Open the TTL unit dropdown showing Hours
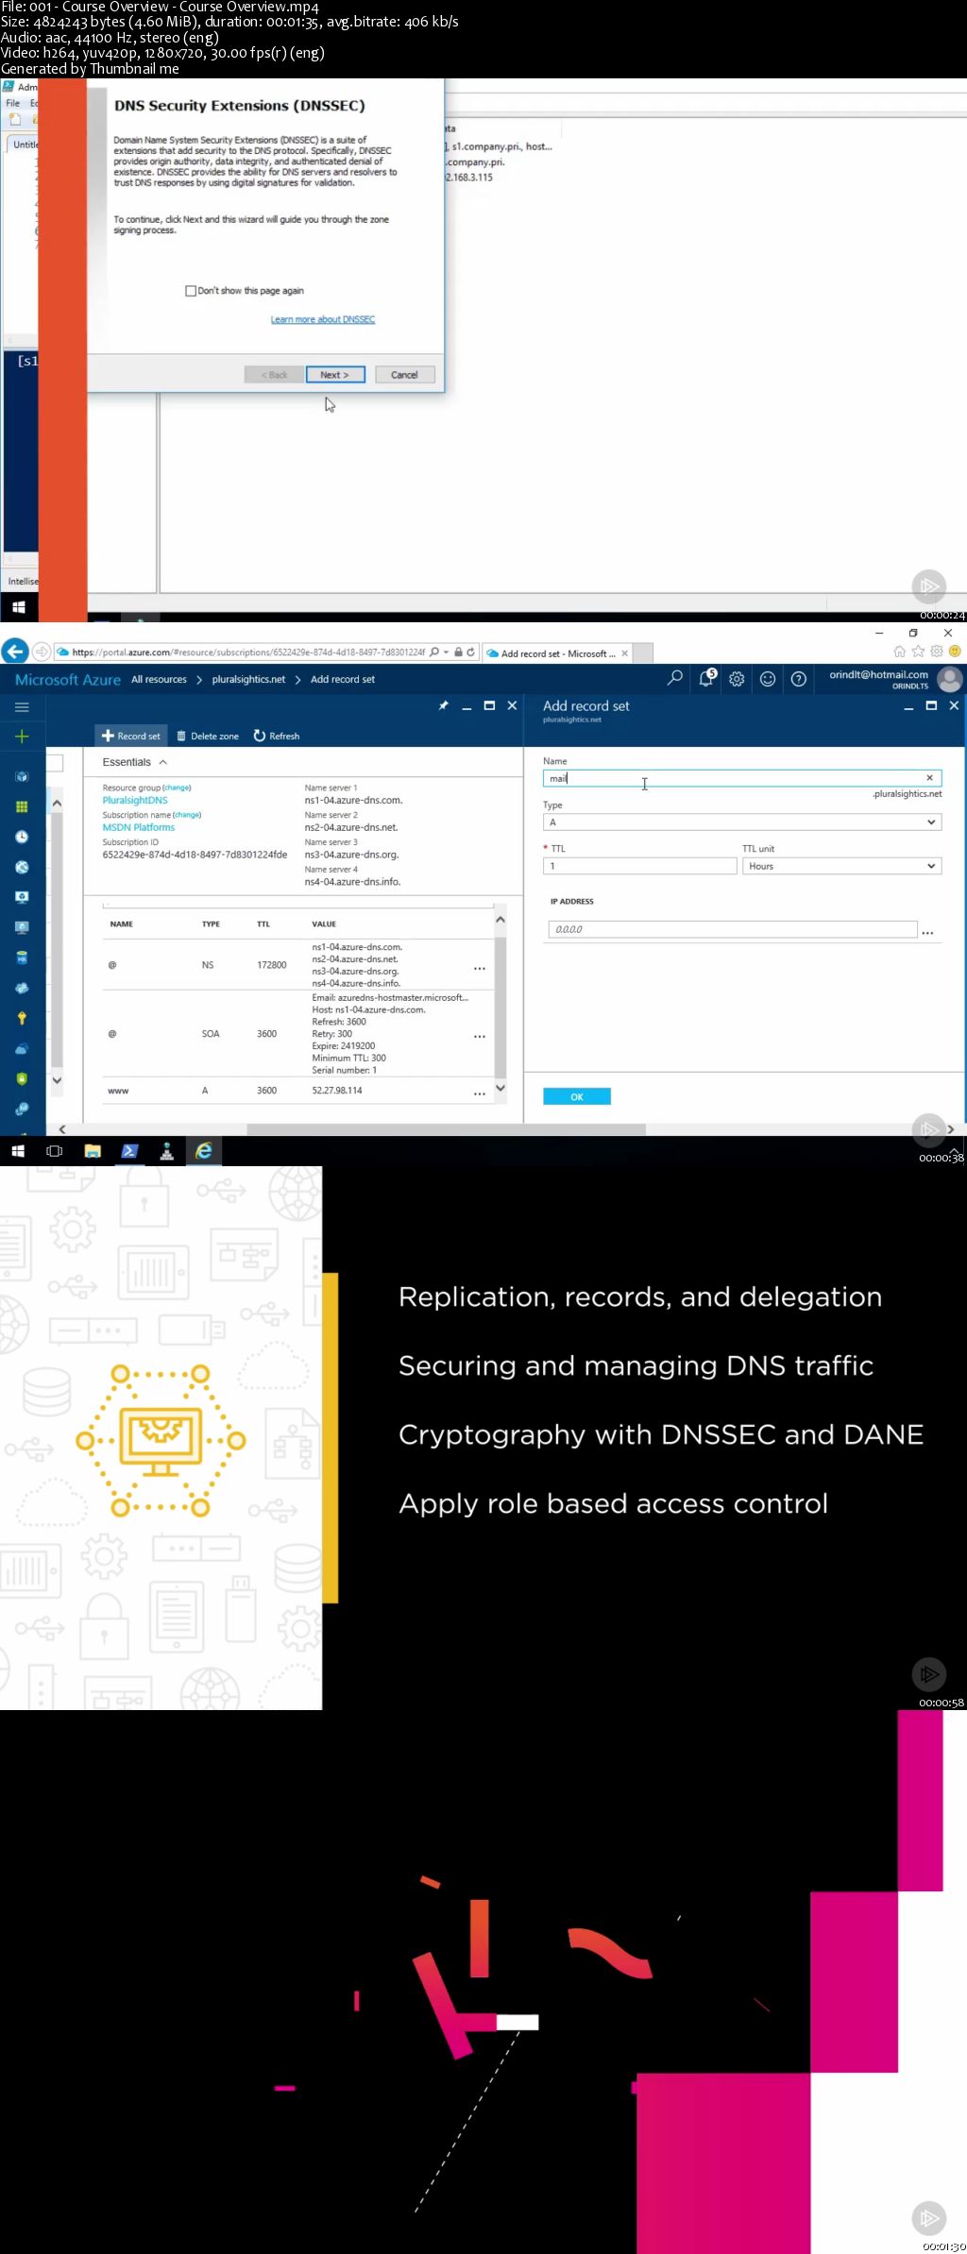Viewport: 967px width, 2254px height. pos(841,866)
